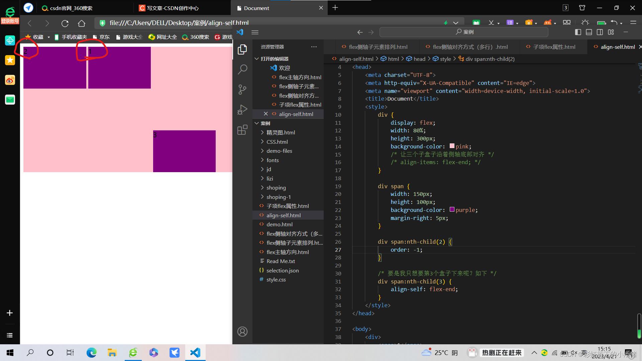Click the browser forward arrow
Image resolution: width=642 pixels, height=361 pixels.
[47, 23]
